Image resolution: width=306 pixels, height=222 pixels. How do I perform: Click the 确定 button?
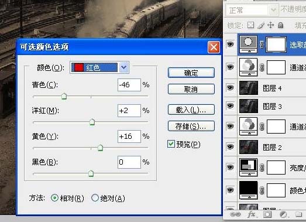click(x=191, y=73)
